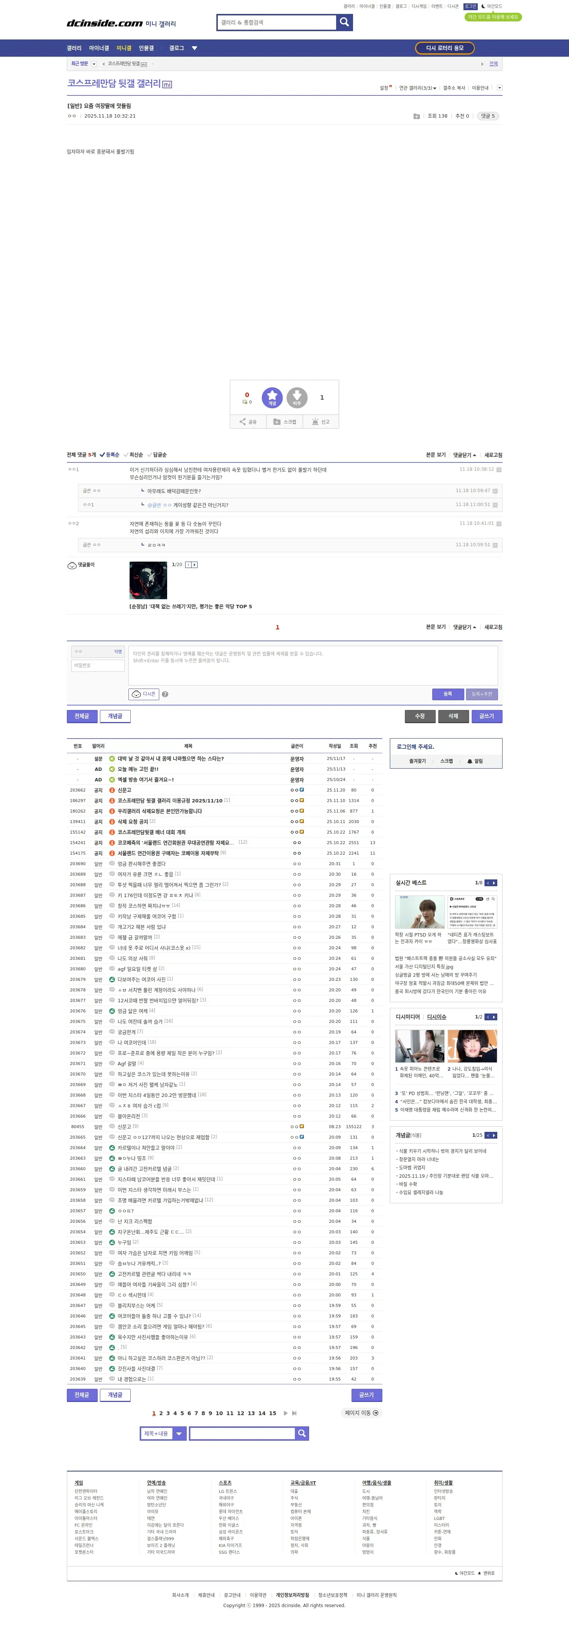Click previous arrow in 실시간 베스트 panel
Image resolution: width=569 pixels, height=1627 pixels.
tap(487, 882)
